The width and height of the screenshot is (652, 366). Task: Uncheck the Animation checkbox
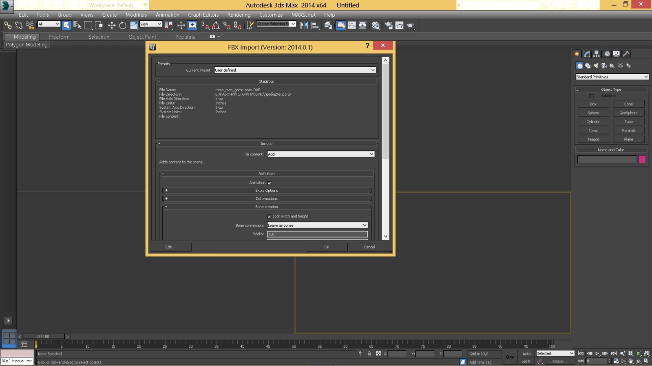point(270,183)
